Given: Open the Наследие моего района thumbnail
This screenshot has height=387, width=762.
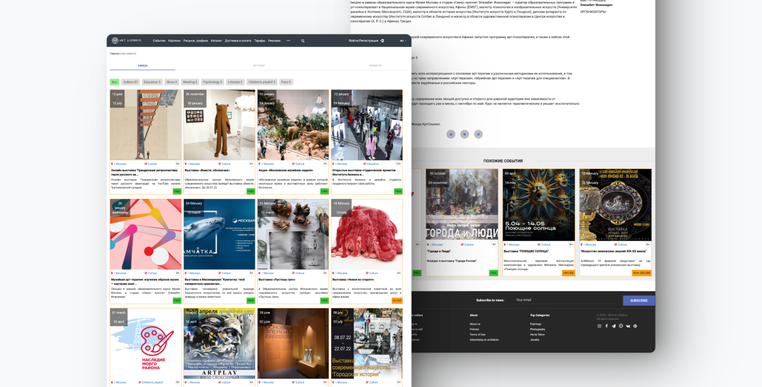Looking at the screenshot, I should pos(146,344).
